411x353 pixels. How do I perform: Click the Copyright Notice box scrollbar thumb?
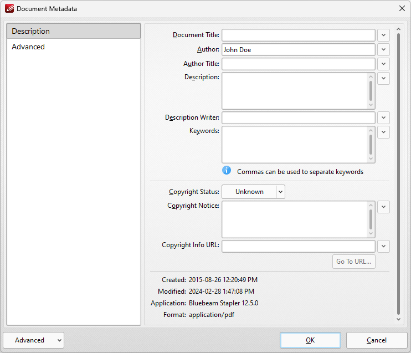click(371, 219)
